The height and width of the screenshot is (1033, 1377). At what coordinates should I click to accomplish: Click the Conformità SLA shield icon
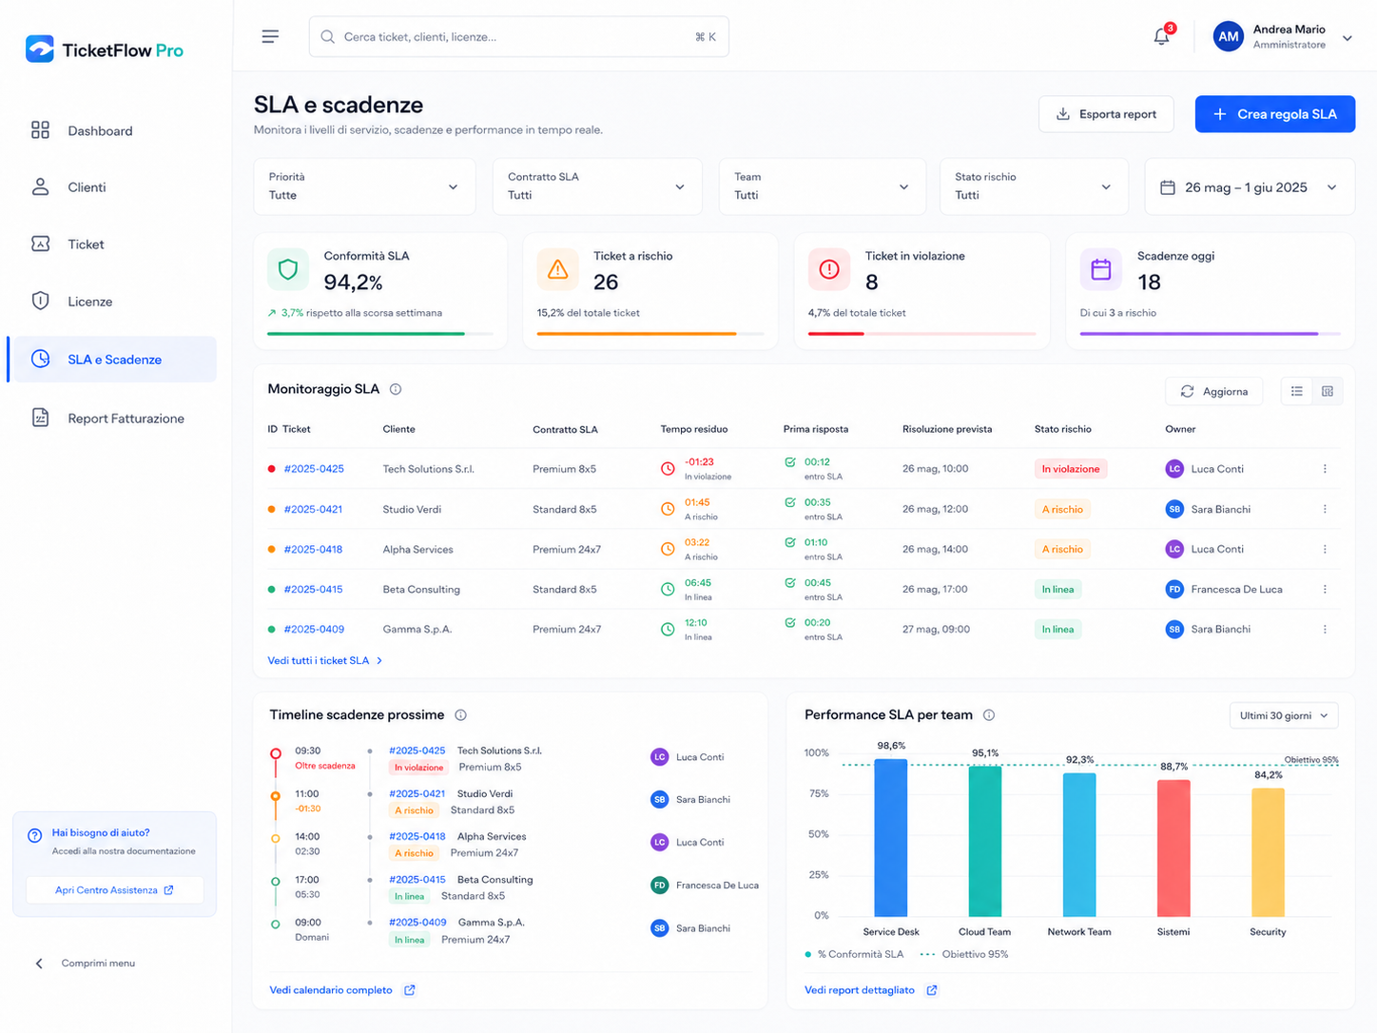pyautogui.click(x=288, y=269)
